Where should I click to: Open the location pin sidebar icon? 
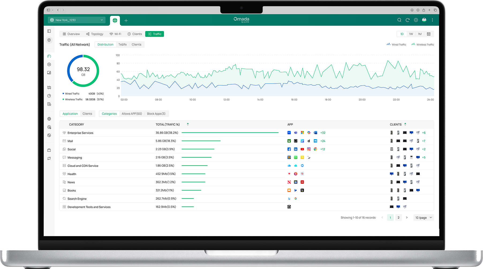(49, 40)
